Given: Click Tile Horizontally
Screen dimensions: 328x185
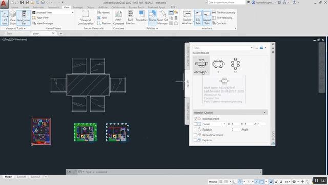Looking at the screenshot, I should click(223, 12).
